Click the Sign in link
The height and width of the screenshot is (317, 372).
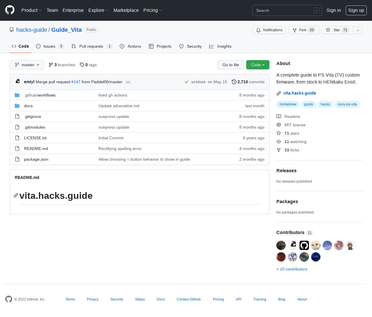pyautogui.click(x=334, y=10)
